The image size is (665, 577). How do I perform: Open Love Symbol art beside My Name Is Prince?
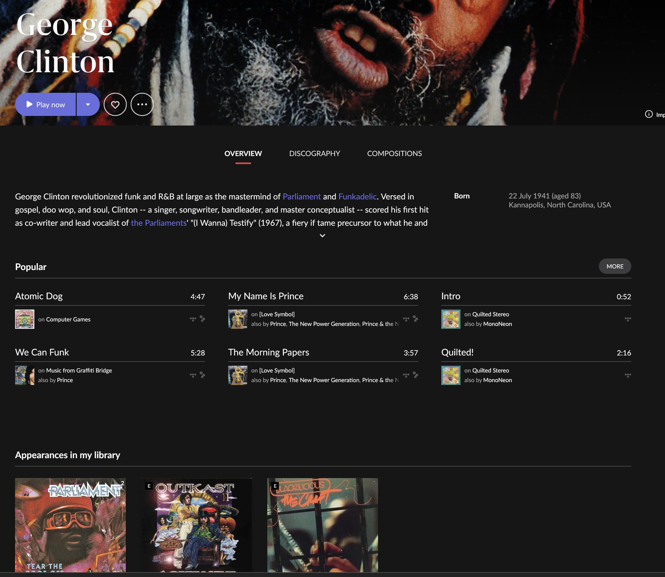pyautogui.click(x=238, y=319)
